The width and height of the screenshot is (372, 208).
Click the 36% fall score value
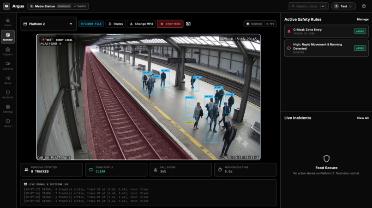(x=163, y=171)
